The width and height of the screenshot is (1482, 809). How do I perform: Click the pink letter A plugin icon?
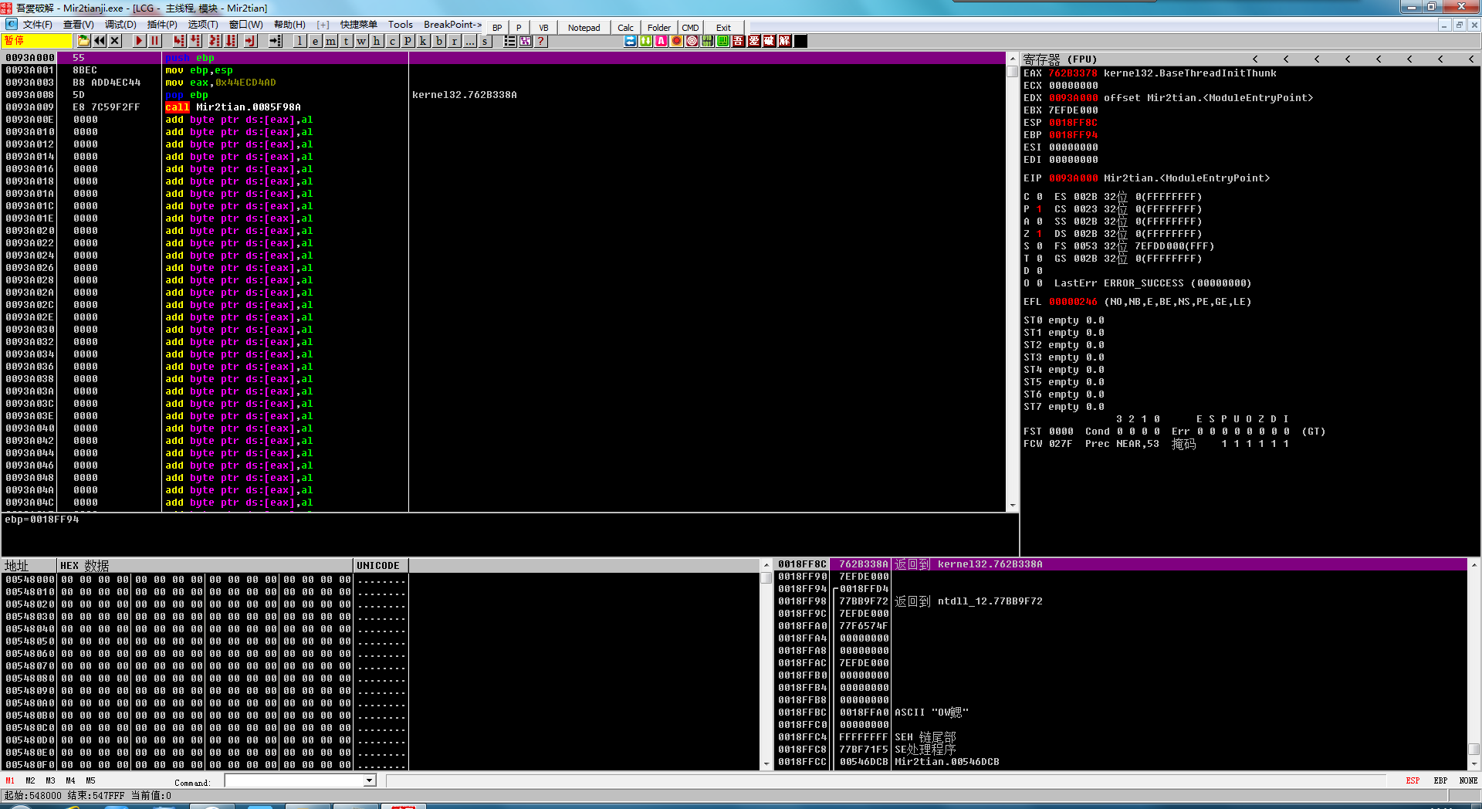pyautogui.click(x=661, y=41)
